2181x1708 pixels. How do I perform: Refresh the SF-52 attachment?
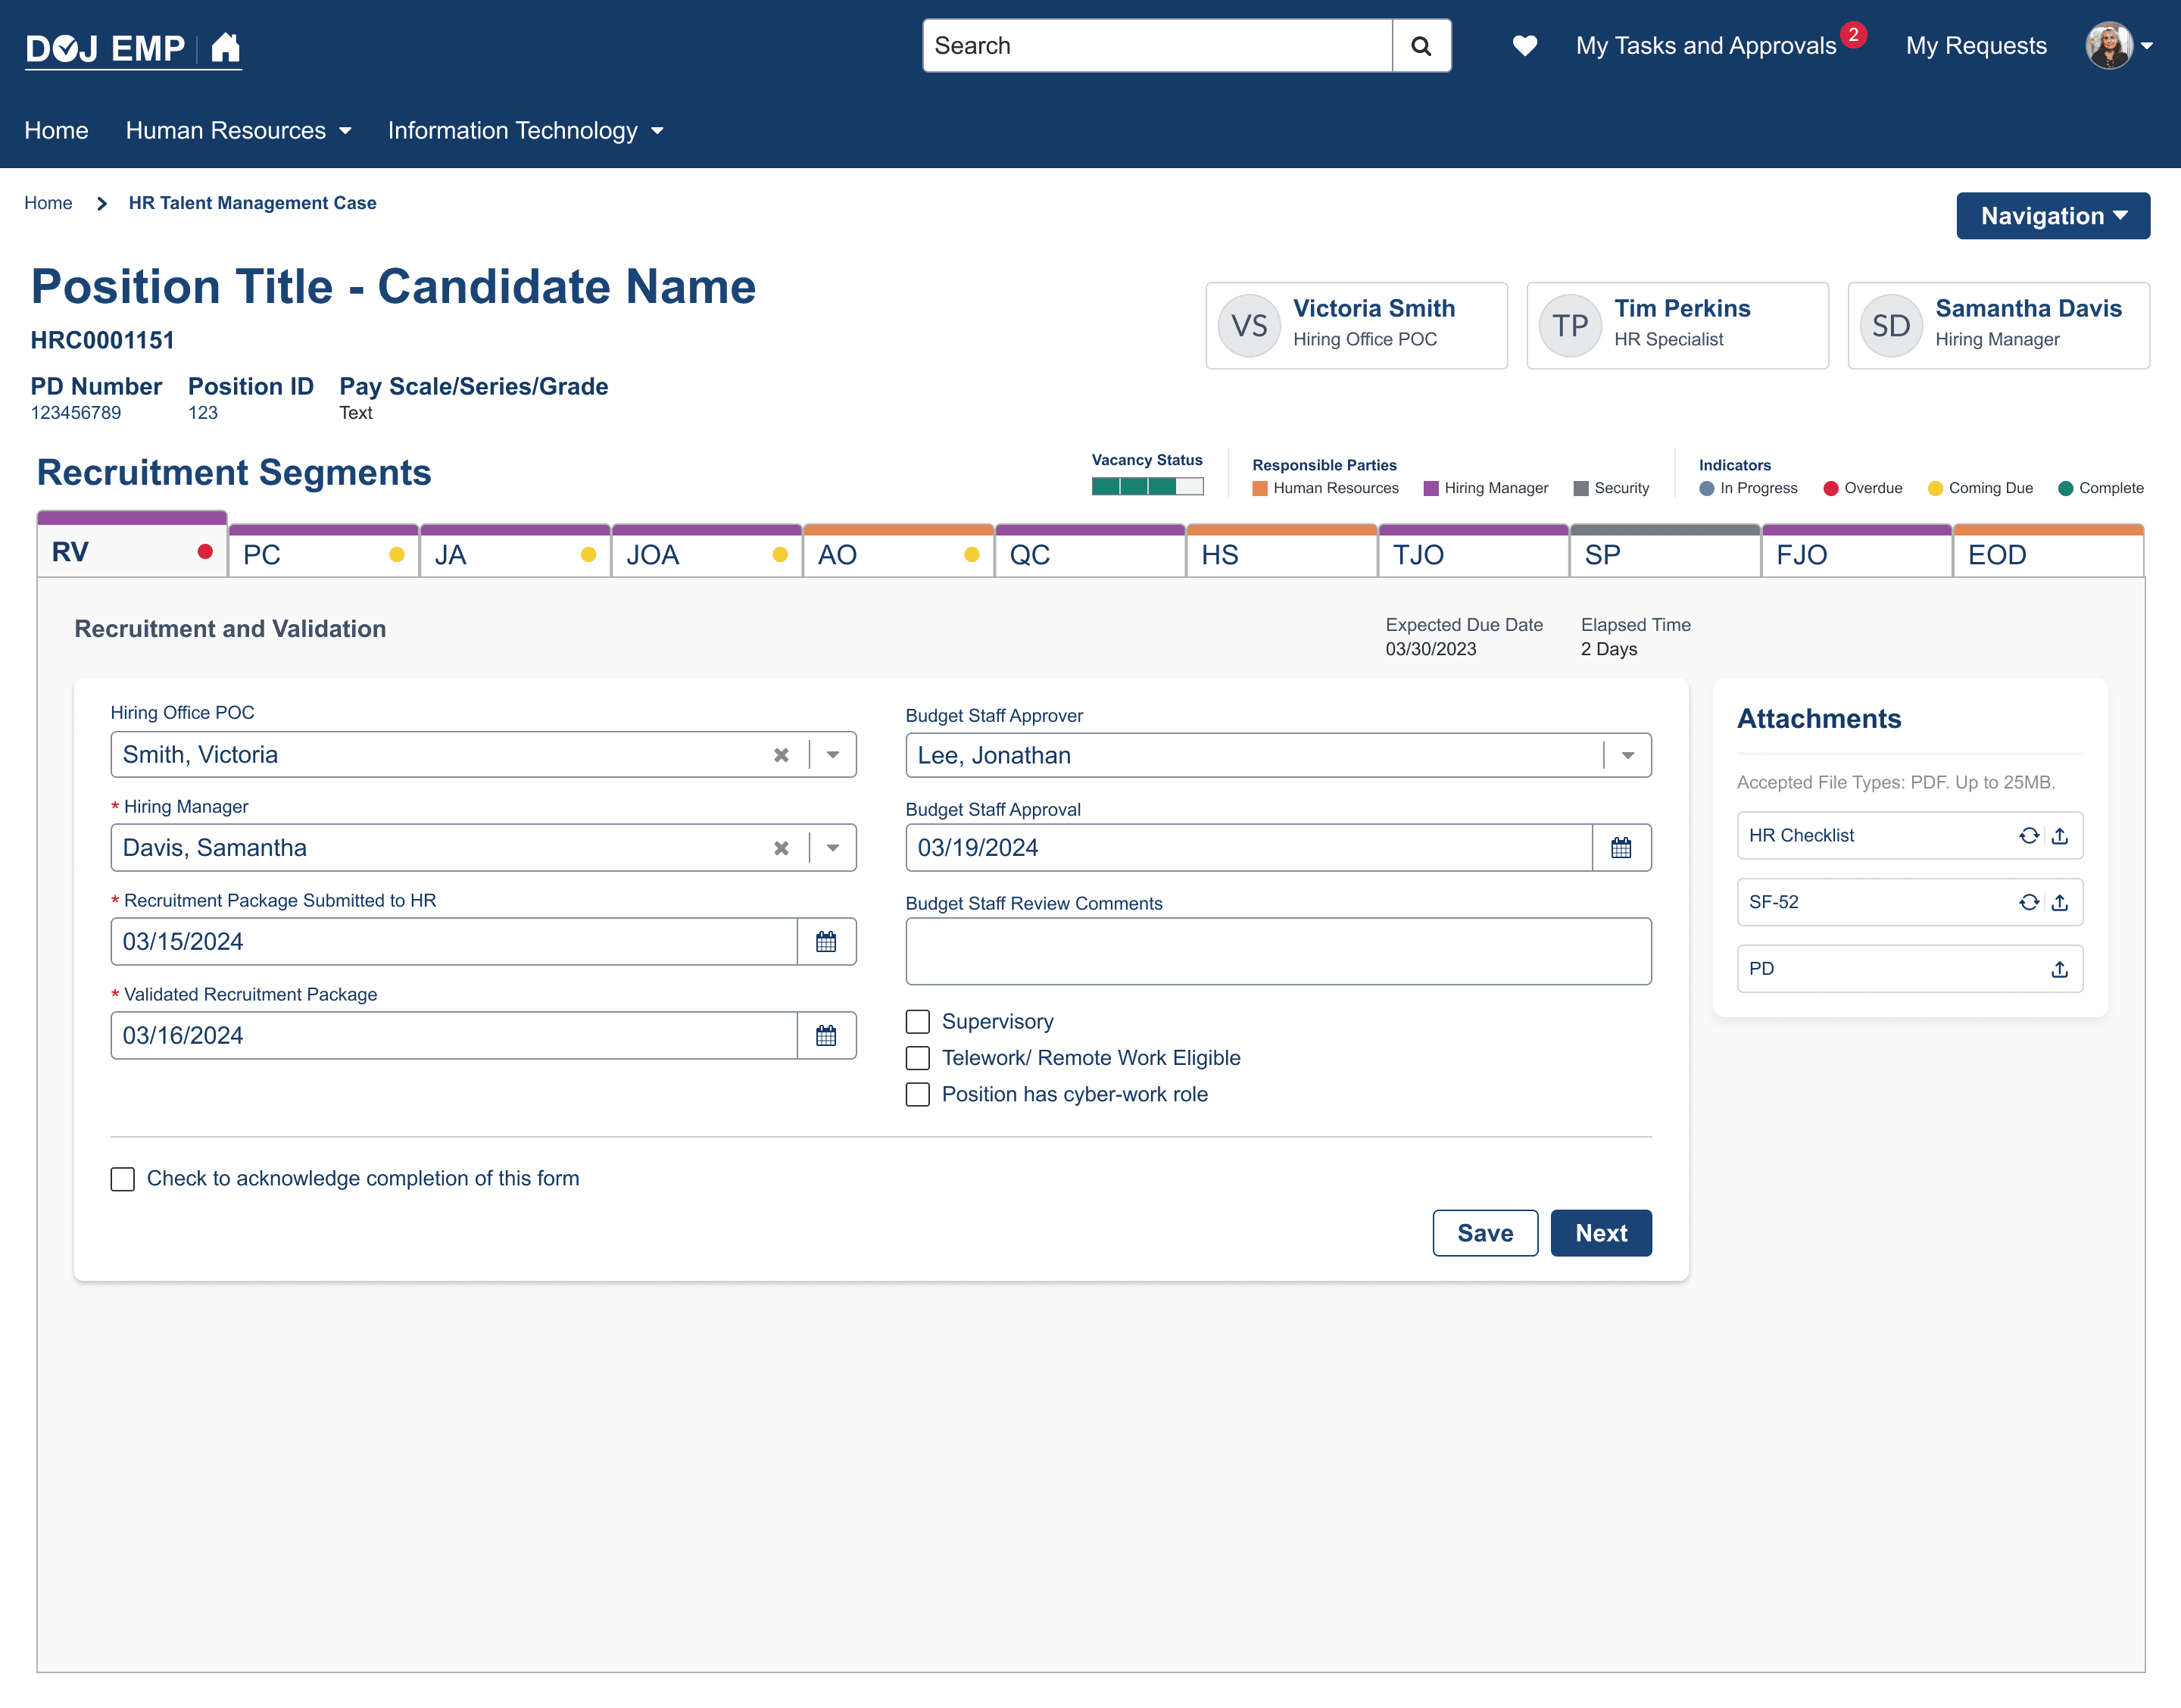click(2029, 903)
